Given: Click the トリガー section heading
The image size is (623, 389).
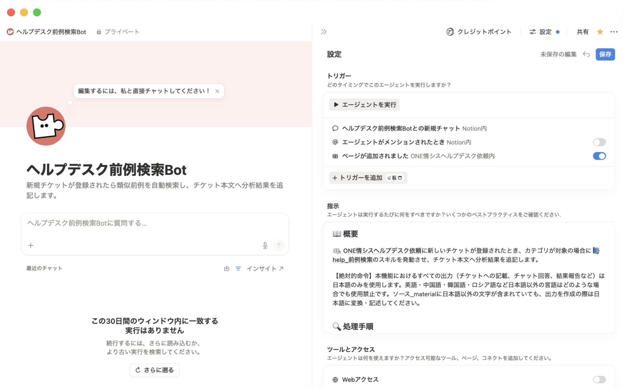Looking at the screenshot, I should pyautogui.click(x=339, y=76).
